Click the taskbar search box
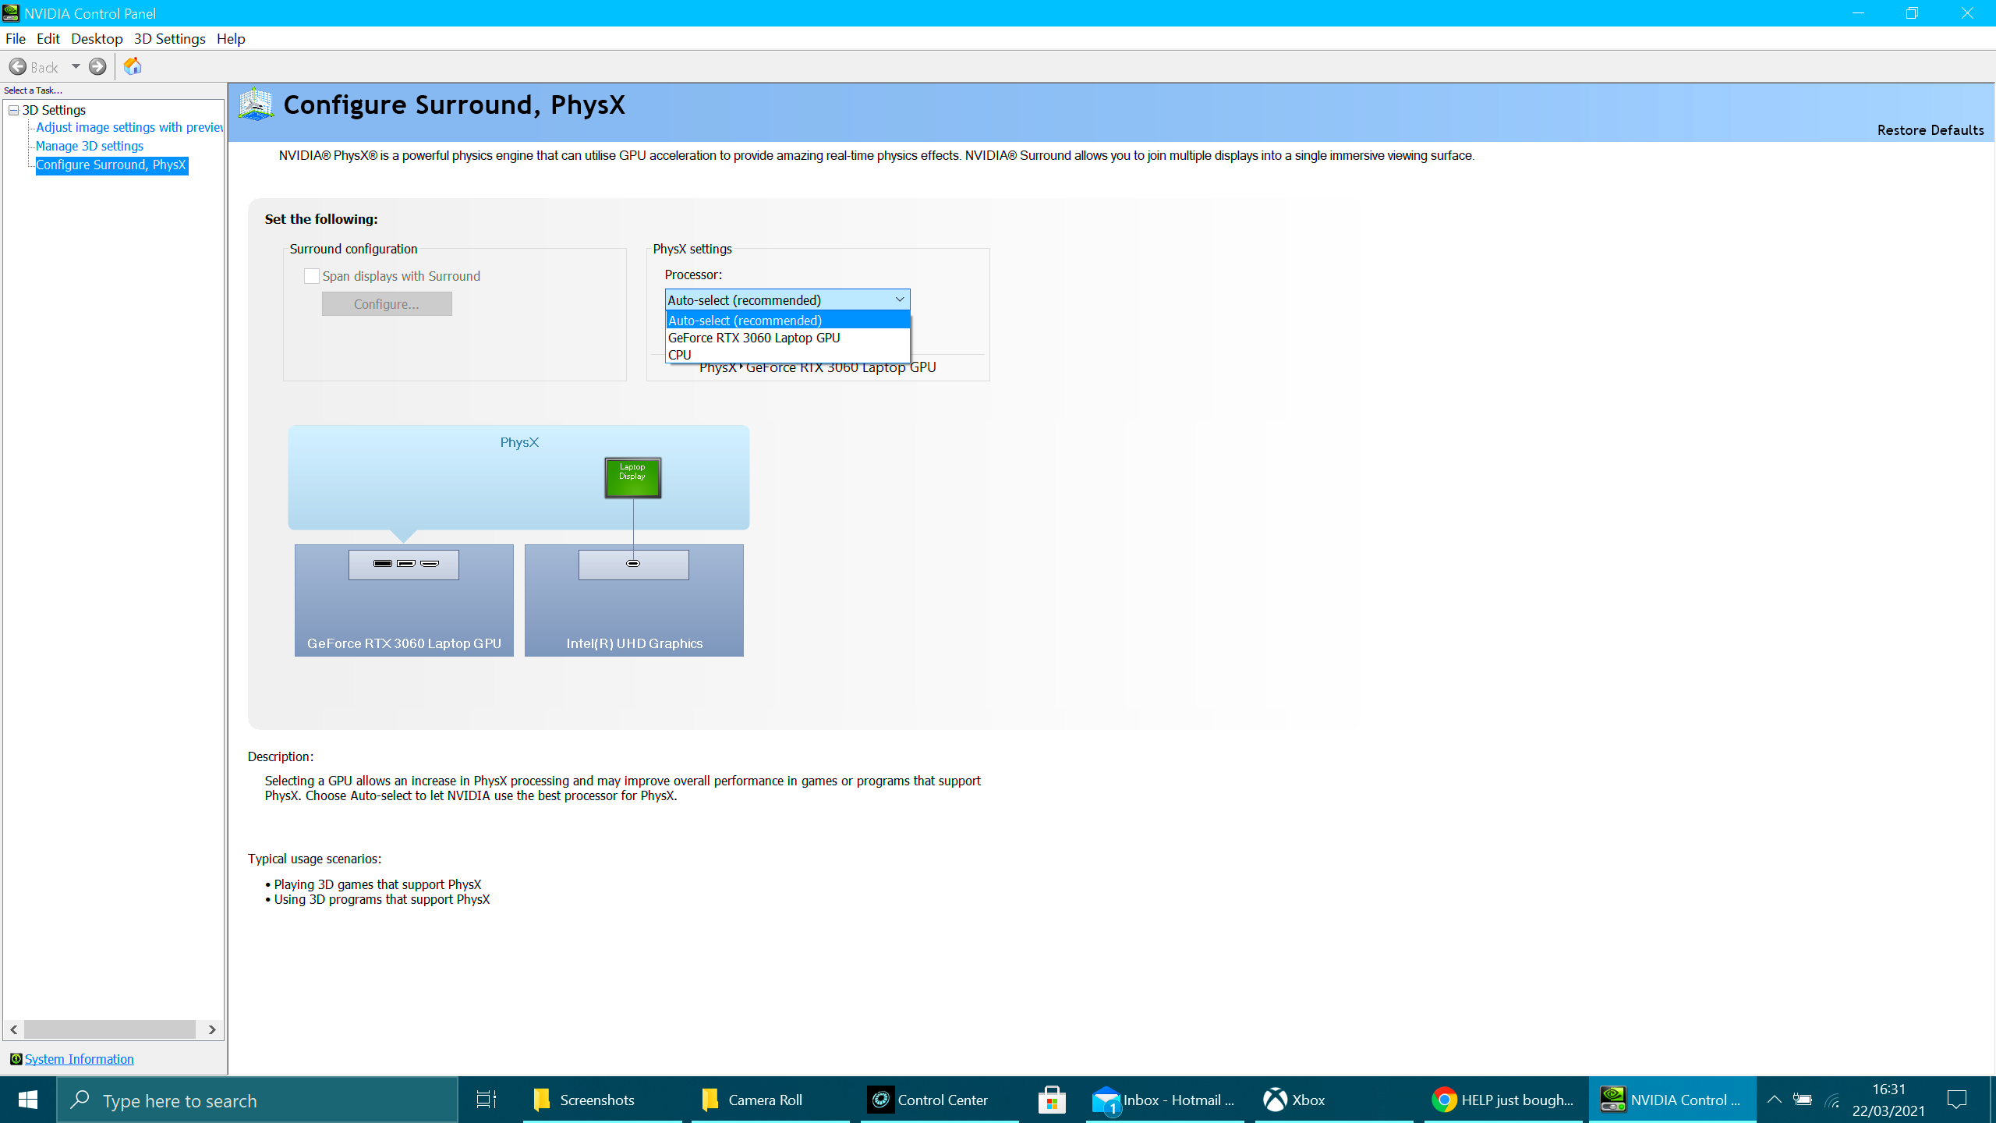Image resolution: width=1996 pixels, height=1123 pixels. click(x=257, y=1100)
